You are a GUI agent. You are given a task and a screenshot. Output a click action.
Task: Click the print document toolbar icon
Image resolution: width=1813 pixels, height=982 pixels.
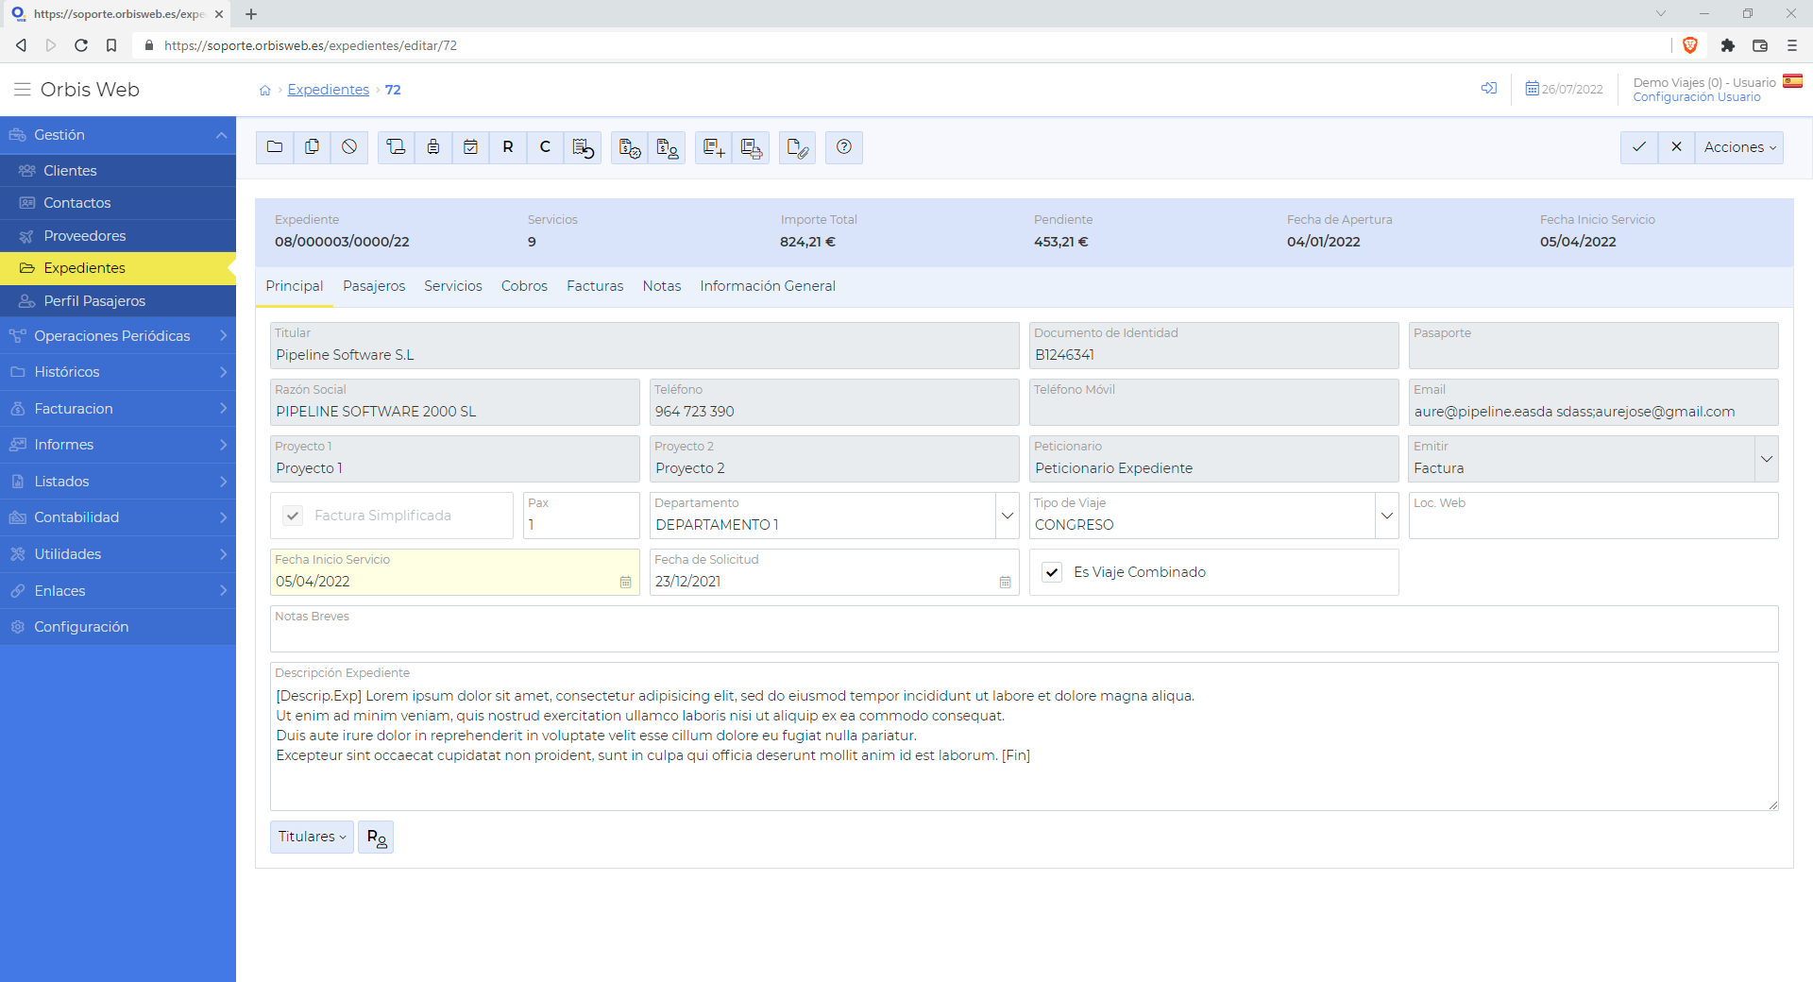(751, 147)
